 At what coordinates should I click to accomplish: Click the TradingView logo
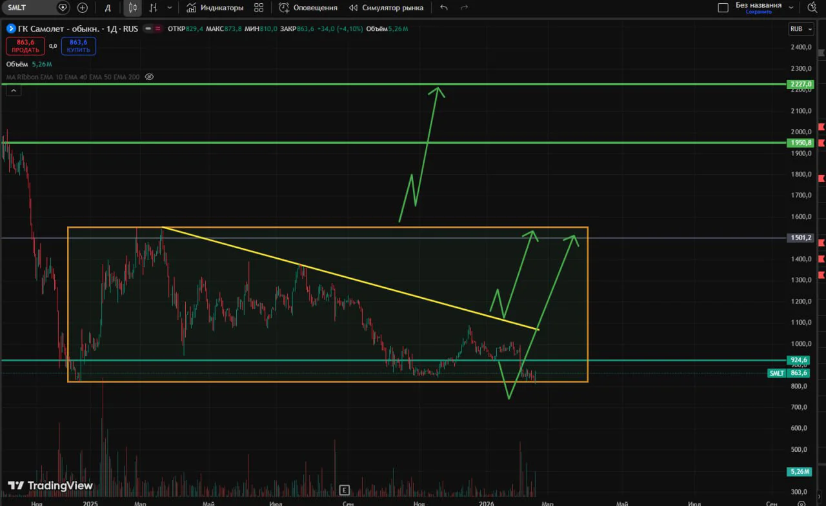50,485
